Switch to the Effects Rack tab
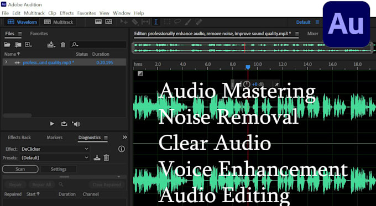This screenshot has height=206, width=376. click(x=19, y=138)
